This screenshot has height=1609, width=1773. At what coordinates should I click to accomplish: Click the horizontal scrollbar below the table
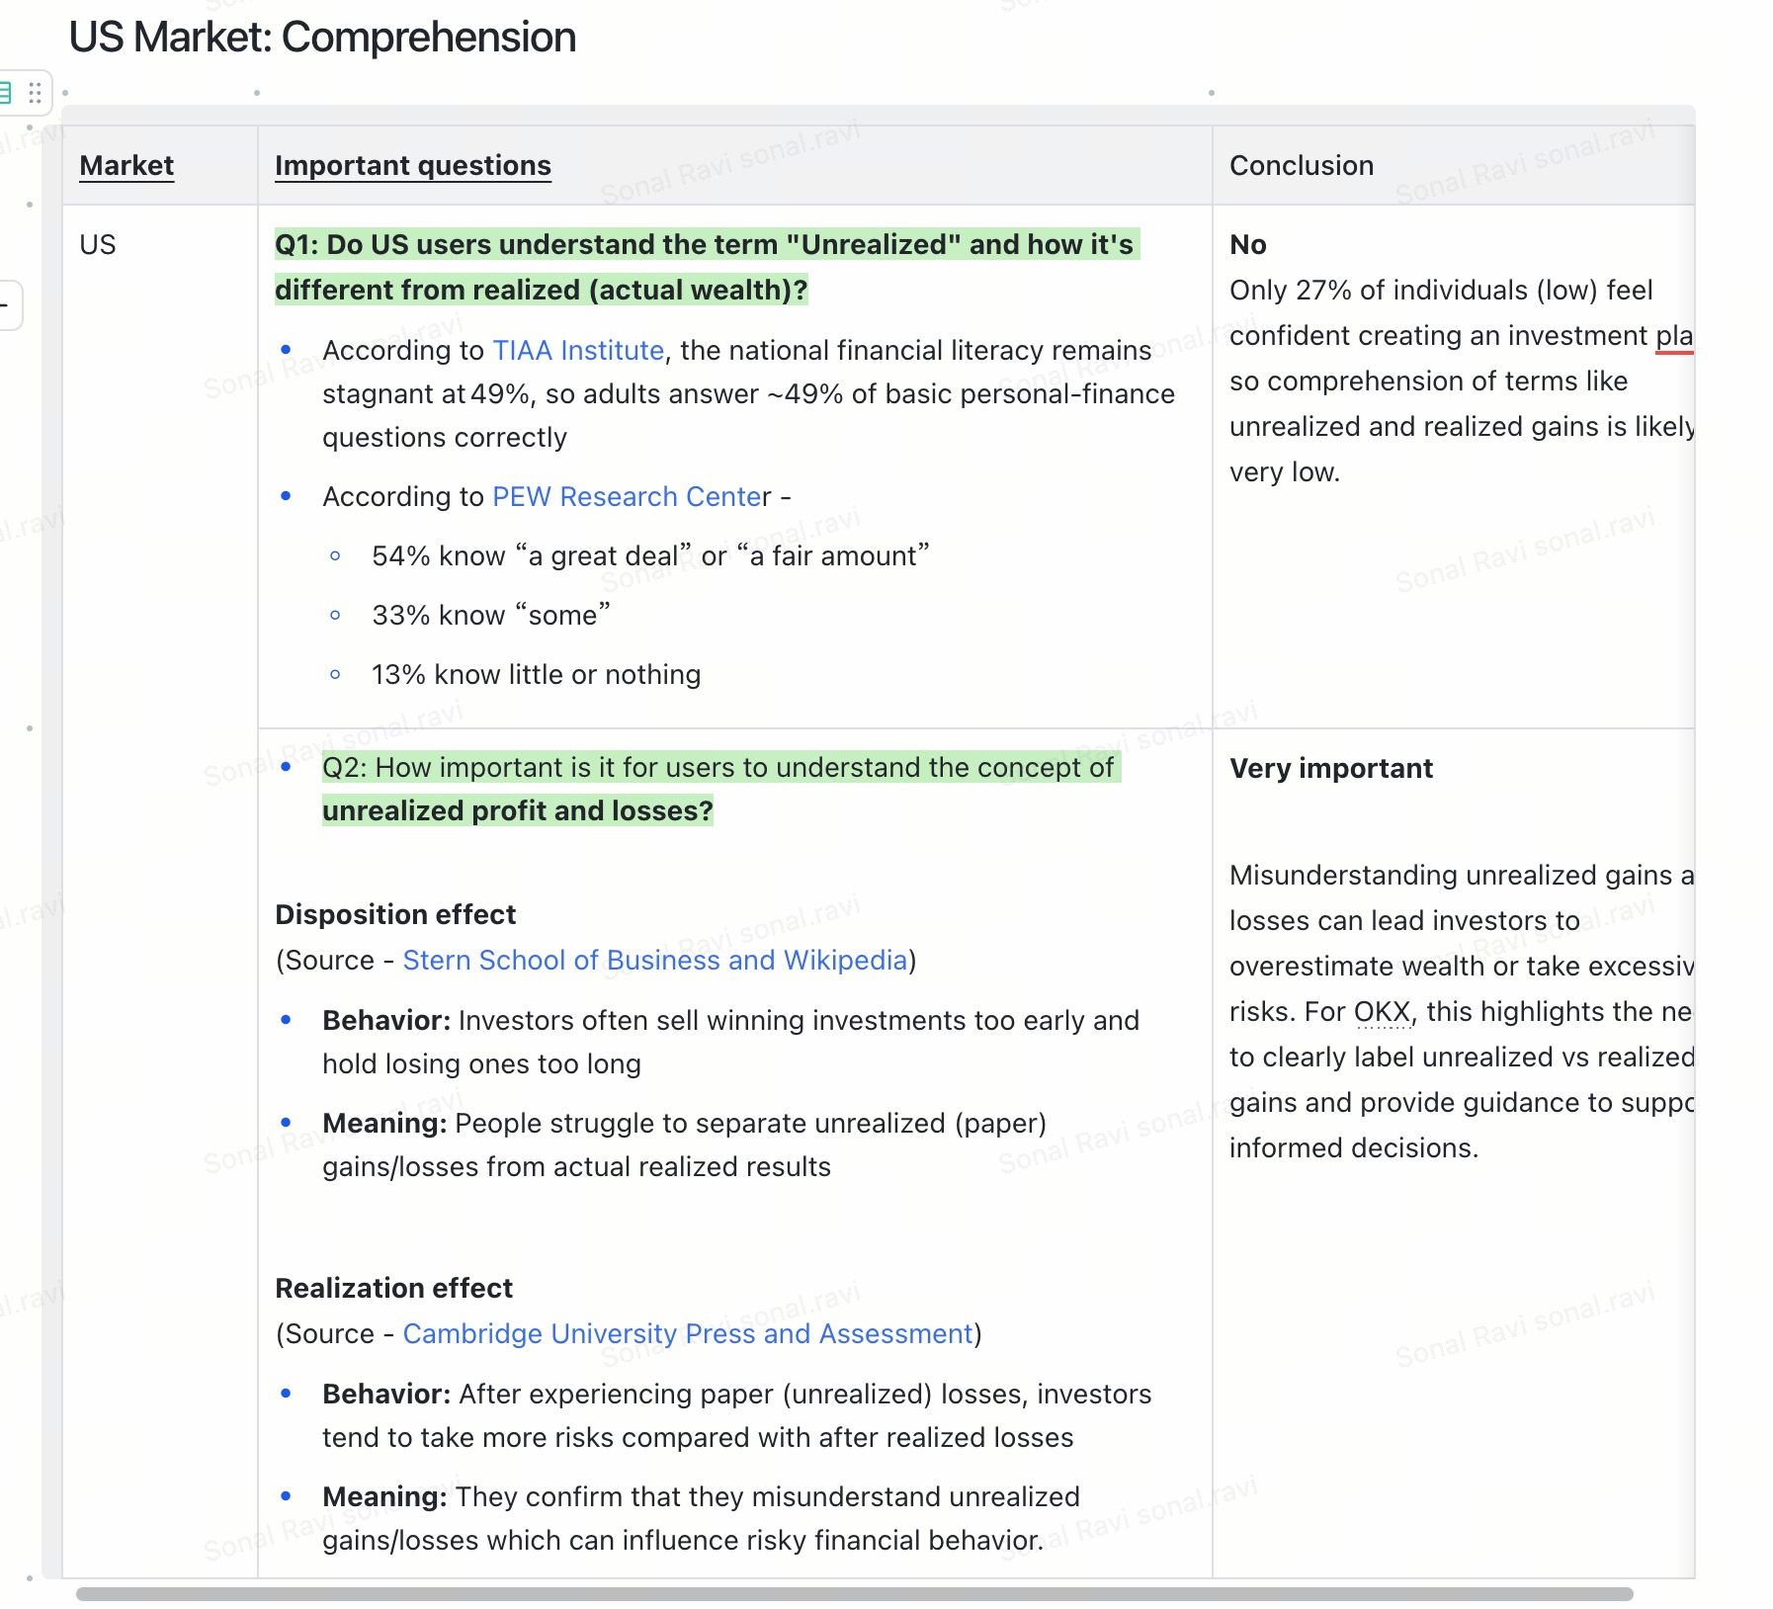tap(855, 1594)
